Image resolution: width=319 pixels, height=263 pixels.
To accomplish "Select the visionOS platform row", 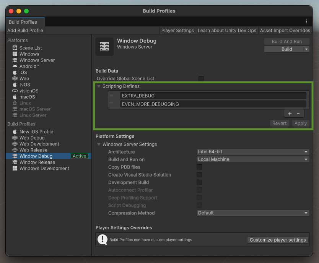I will (x=49, y=91).
